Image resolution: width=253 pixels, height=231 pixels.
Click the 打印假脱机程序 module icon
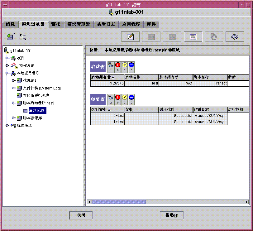(19, 96)
